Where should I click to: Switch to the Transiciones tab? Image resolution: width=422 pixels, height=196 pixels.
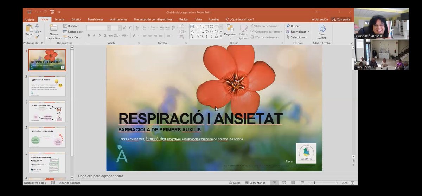tap(95, 19)
